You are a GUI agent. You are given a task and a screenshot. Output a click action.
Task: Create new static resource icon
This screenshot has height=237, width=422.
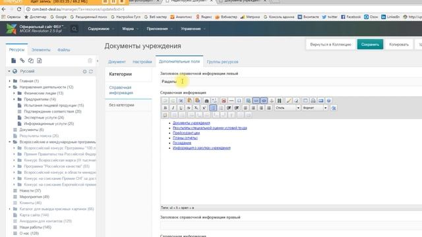(40, 61)
